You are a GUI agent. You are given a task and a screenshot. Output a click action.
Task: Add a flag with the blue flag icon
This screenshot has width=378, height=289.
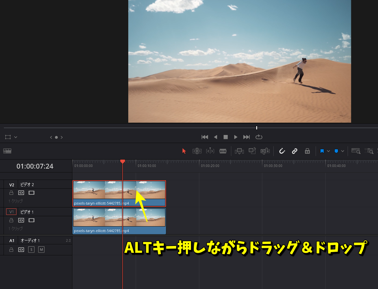coord(322,151)
